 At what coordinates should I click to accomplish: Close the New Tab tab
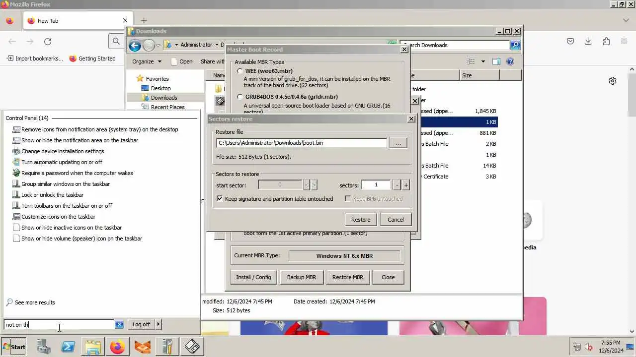(x=125, y=21)
